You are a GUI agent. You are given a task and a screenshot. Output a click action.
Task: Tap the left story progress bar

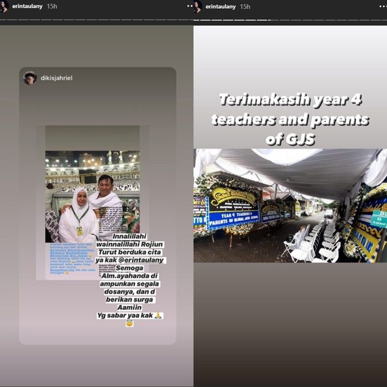coord(97,20)
